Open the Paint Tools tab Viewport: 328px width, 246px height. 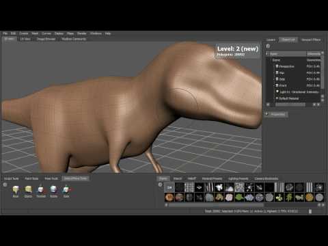pyautogui.click(x=31, y=178)
